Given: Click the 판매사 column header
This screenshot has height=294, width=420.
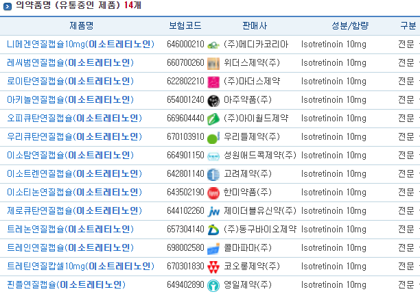Looking at the screenshot, I should [255, 25].
